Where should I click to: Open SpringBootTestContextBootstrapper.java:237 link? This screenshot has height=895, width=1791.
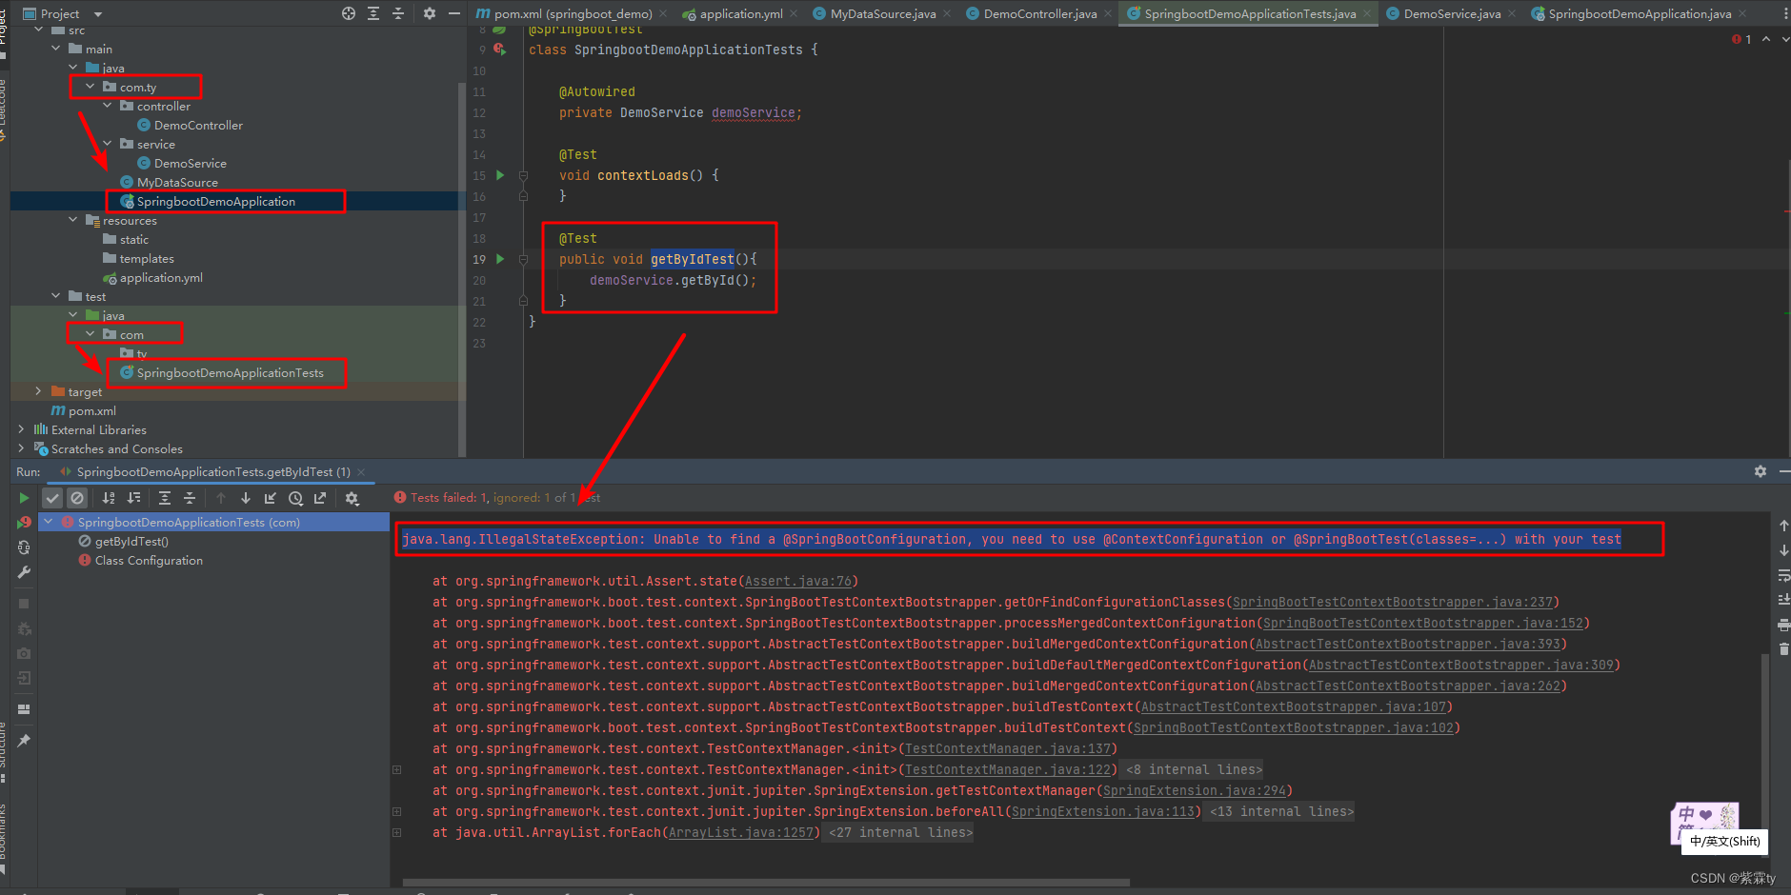pos(1393,602)
